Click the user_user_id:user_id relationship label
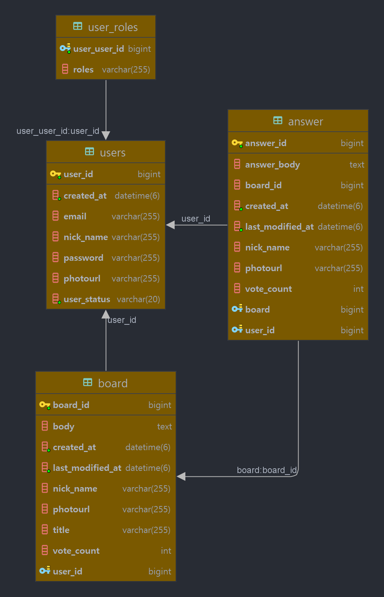 [58, 131]
